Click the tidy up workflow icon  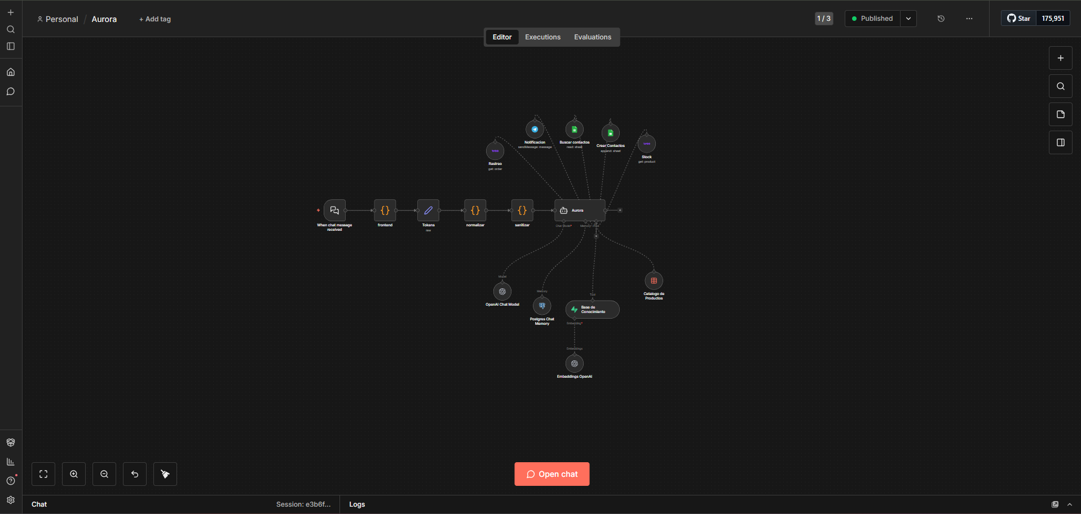165,474
